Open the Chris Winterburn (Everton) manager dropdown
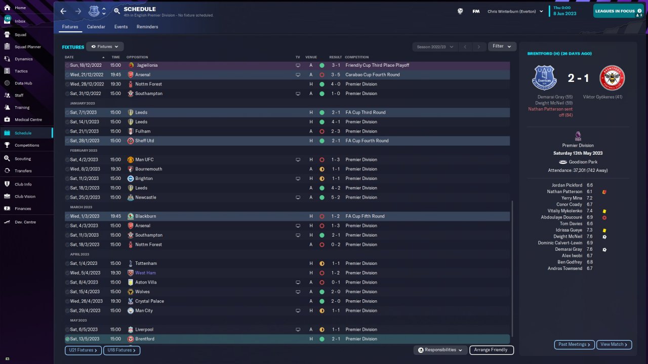The height and width of the screenshot is (364, 648). click(515, 11)
